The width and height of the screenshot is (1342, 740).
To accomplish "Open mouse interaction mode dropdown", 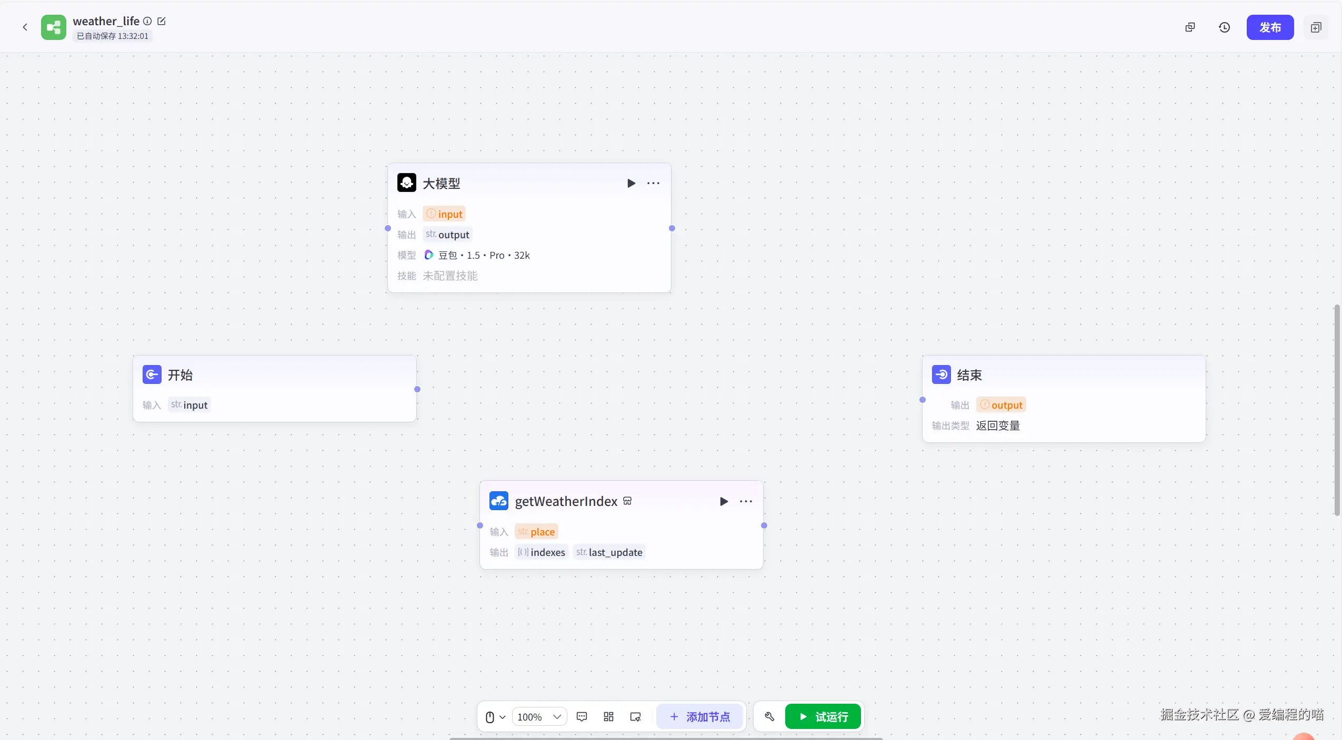I will tap(495, 716).
